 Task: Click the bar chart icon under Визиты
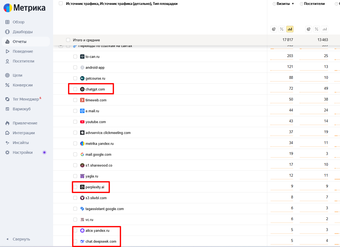coord(290,29)
